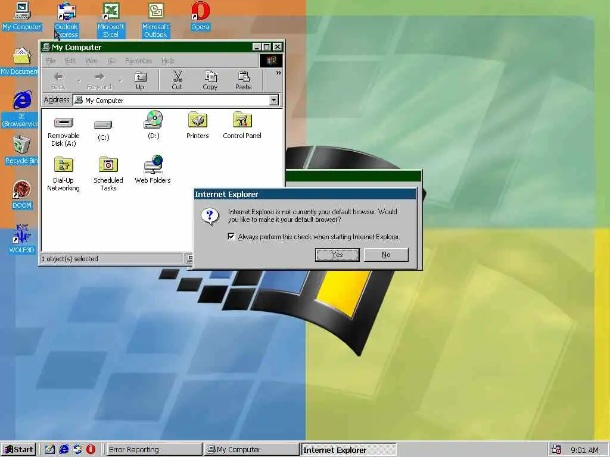Select the Microsoft Outlook desktop icon
Viewport: 610px width, 457px height.
click(x=155, y=20)
